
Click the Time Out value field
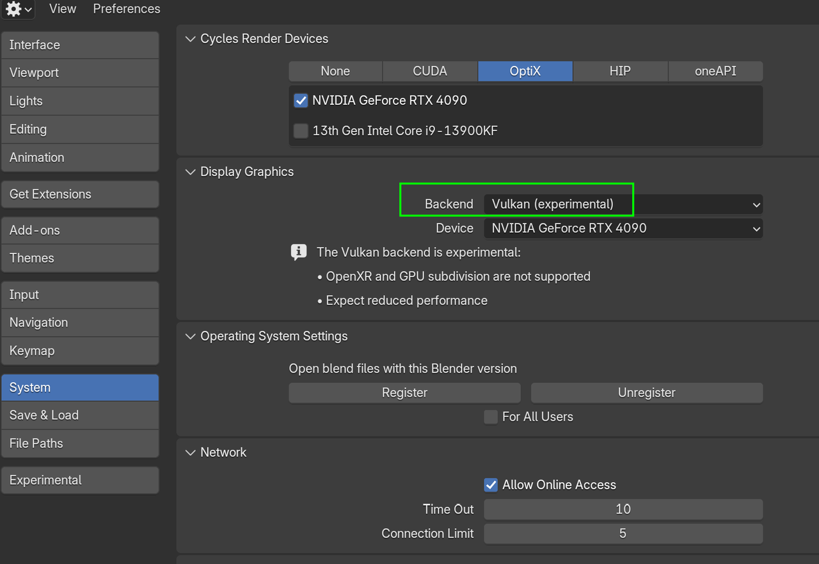pyautogui.click(x=623, y=510)
